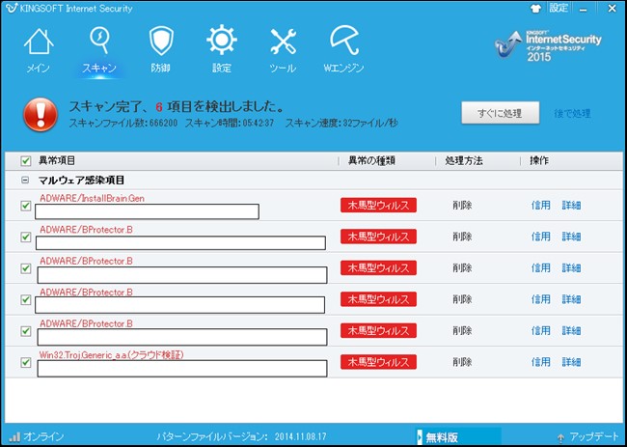Click the 操作 column header

point(539,161)
